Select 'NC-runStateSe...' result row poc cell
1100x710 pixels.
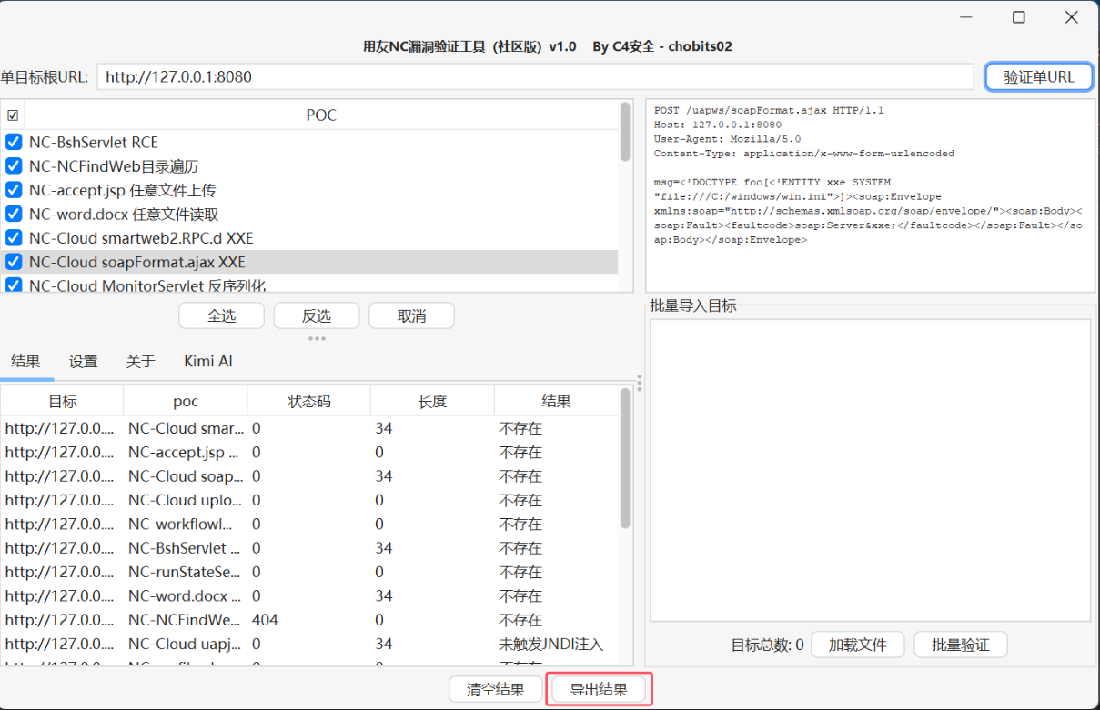click(186, 572)
